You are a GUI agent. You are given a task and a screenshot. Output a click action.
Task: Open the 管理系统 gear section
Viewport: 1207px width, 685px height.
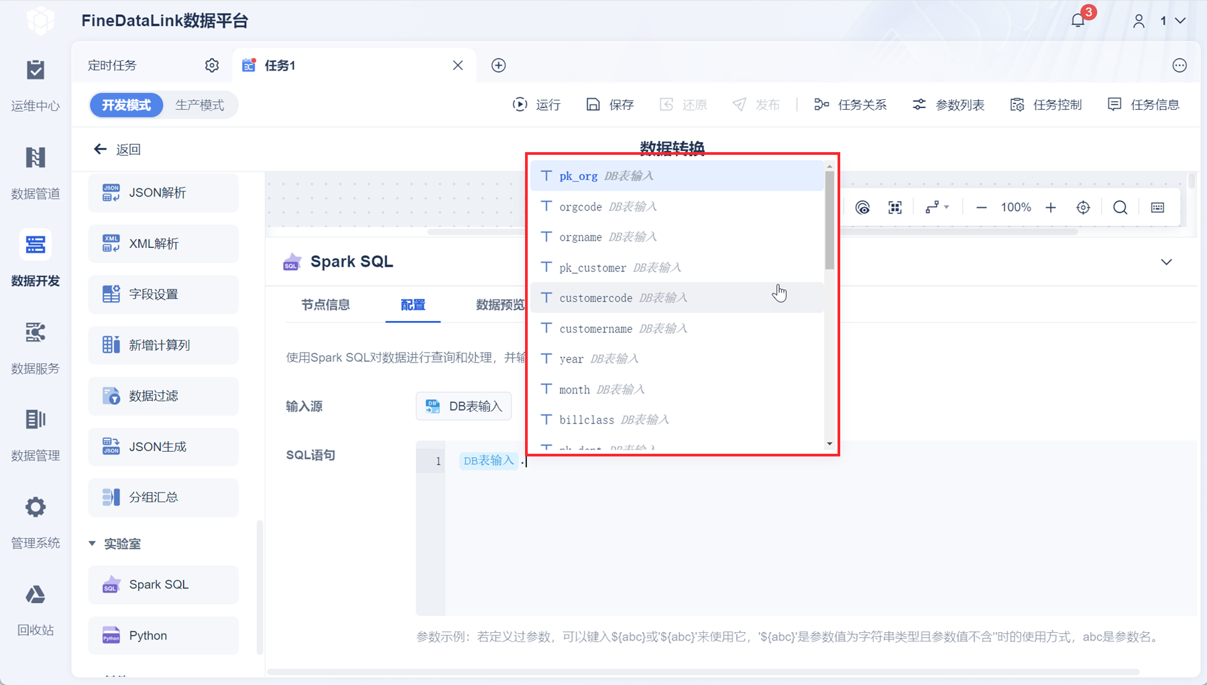(36, 521)
